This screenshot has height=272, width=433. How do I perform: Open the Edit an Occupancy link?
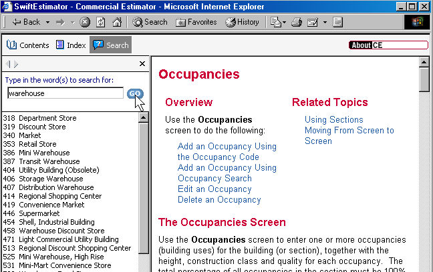(x=214, y=189)
